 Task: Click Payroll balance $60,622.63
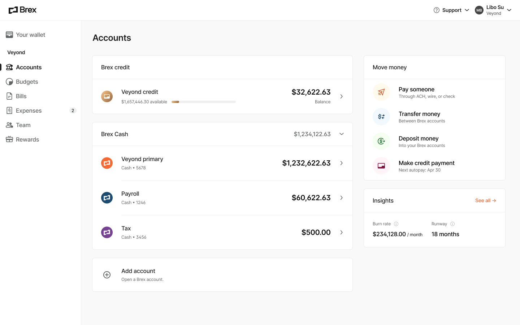click(x=311, y=198)
